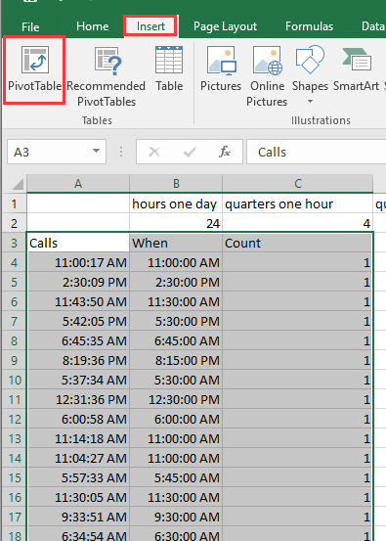The image size is (386, 541).
Task: Switch to the Home tab
Action: coord(93,26)
